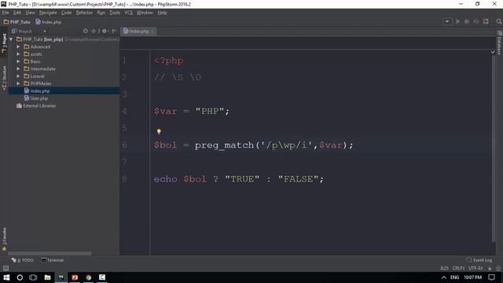503x283 pixels.
Task: Open the Terminal tool window
Action: tap(53, 260)
